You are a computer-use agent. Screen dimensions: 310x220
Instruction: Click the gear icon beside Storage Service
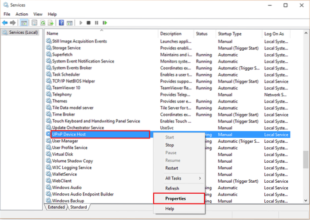48,48
